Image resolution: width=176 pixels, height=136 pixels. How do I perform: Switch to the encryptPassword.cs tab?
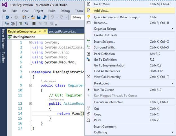click(62, 32)
